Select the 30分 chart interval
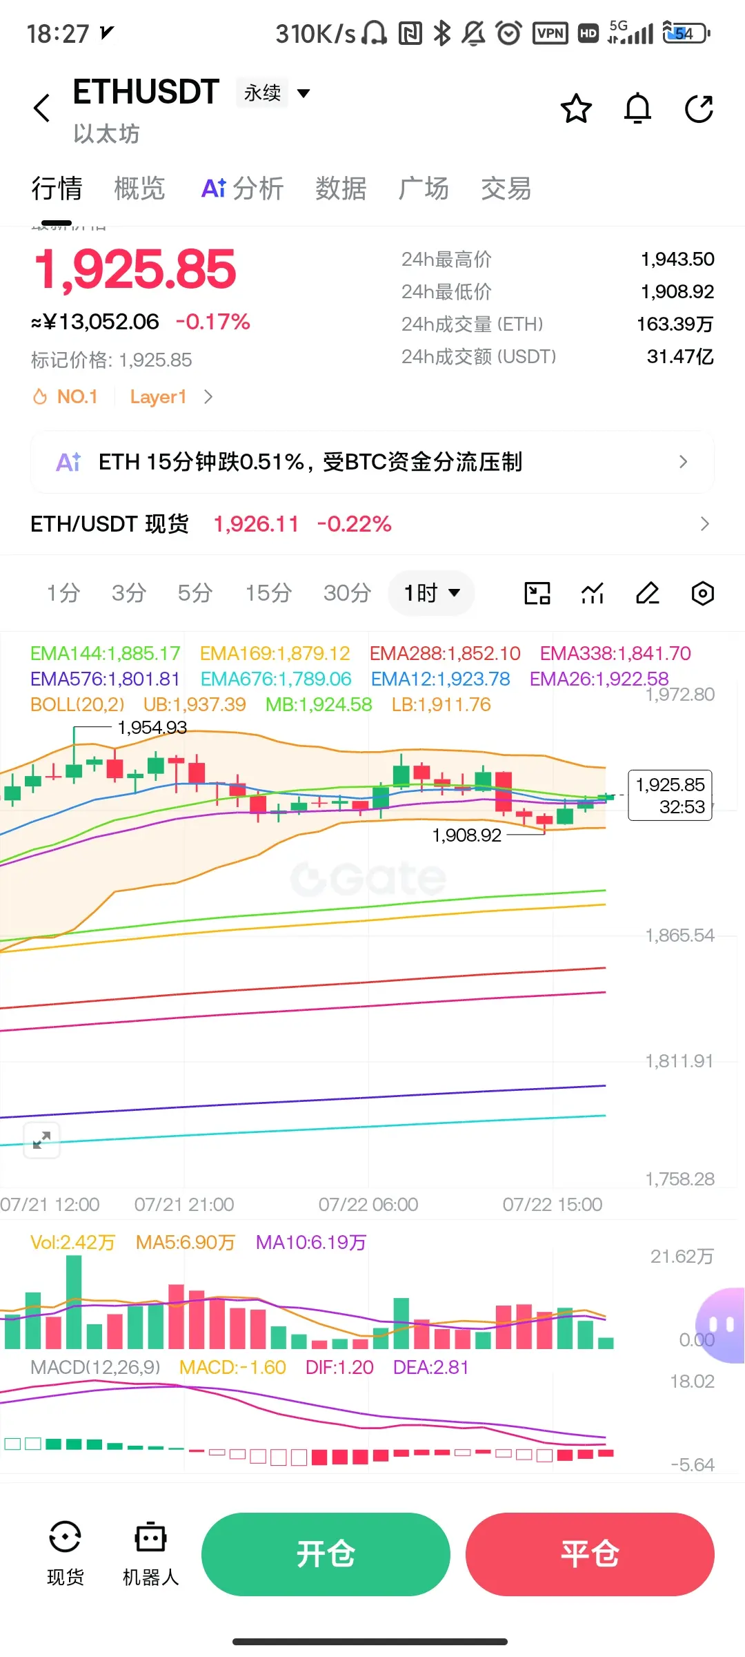This screenshot has width=745, height=1657. (x=348, y=592)
